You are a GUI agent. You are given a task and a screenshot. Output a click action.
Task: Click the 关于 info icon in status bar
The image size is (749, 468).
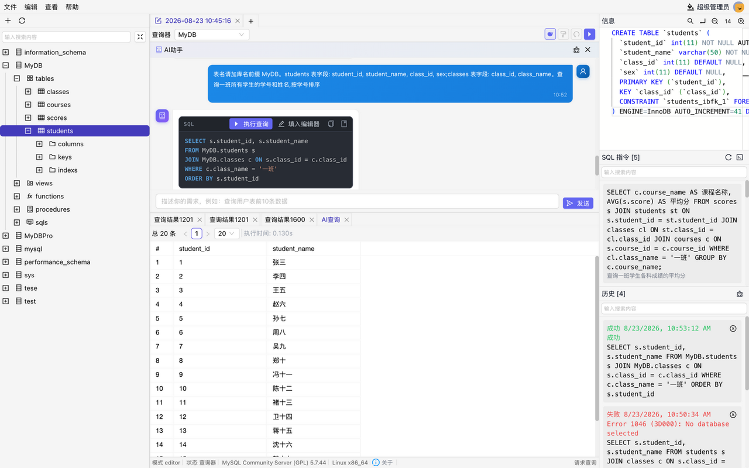tap(376, 463)
